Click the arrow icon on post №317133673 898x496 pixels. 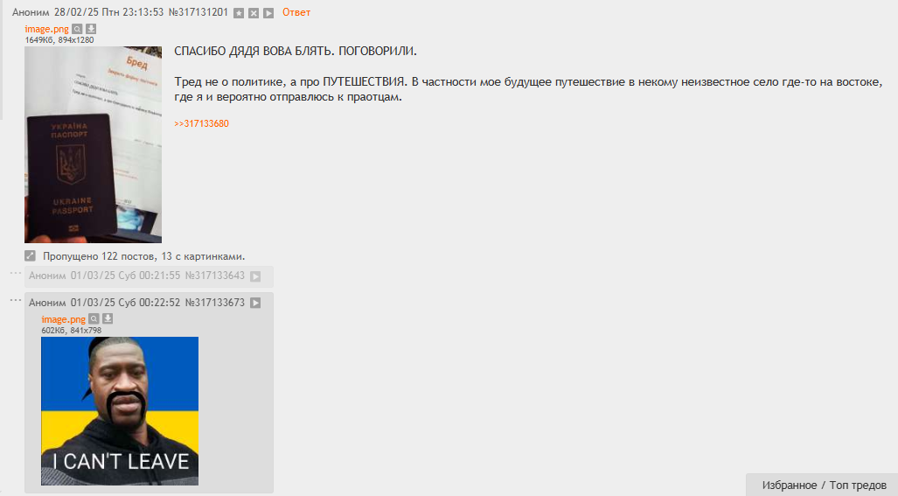point(255,303)
